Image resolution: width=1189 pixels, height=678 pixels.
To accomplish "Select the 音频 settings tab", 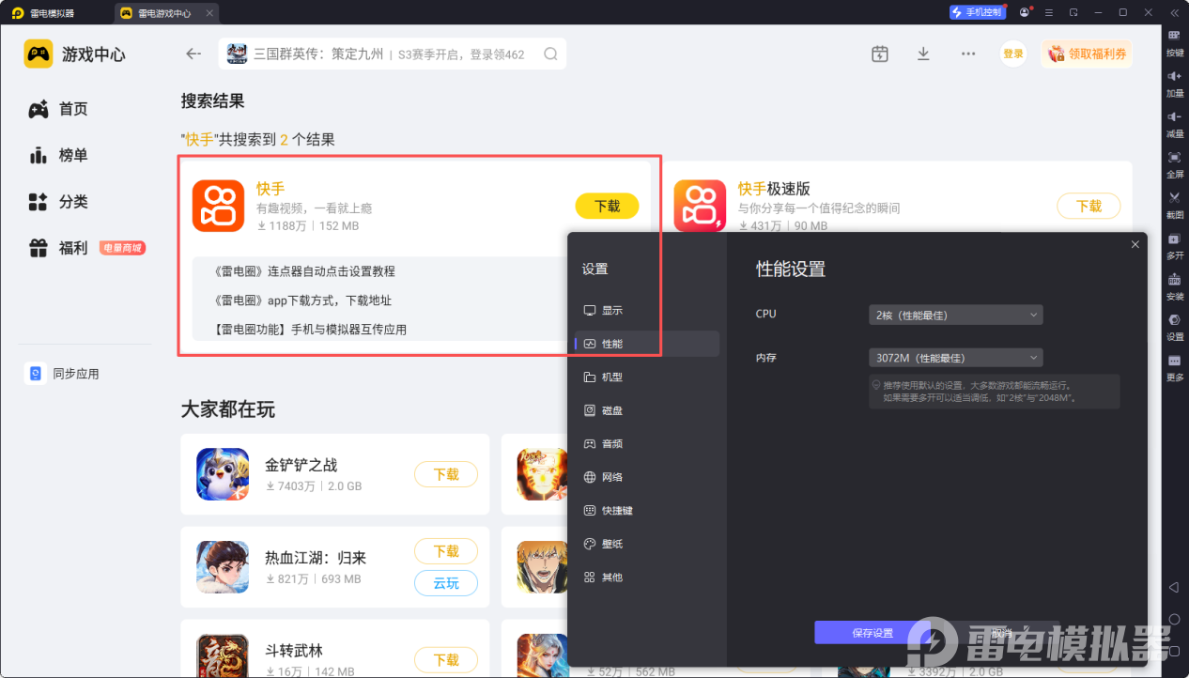I will click(646, 443).
